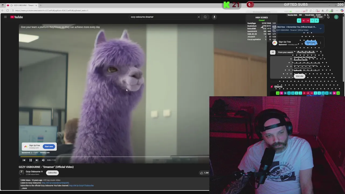Click the video title text

[46, 167]
